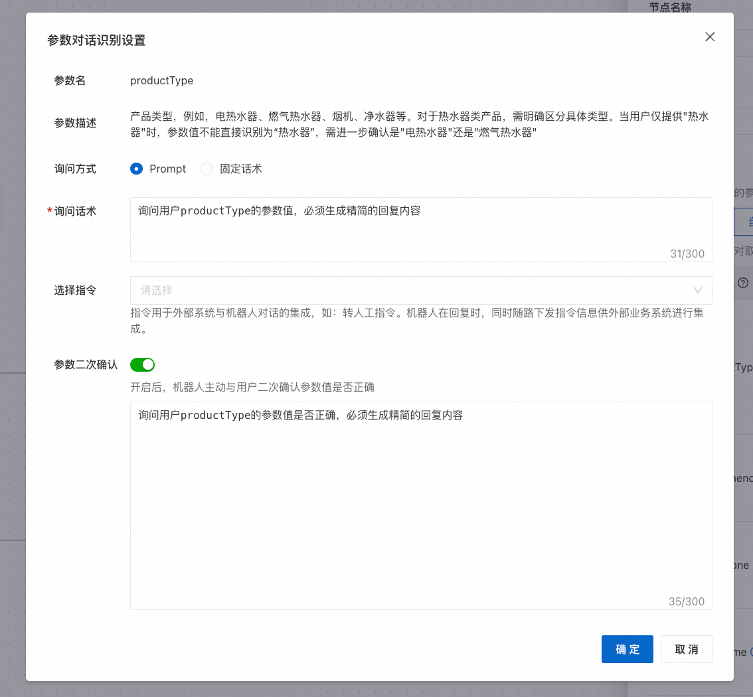The image size is (753, 697).
Task: Click the 参数二次确认 label
Action: (x=86, y=365)
